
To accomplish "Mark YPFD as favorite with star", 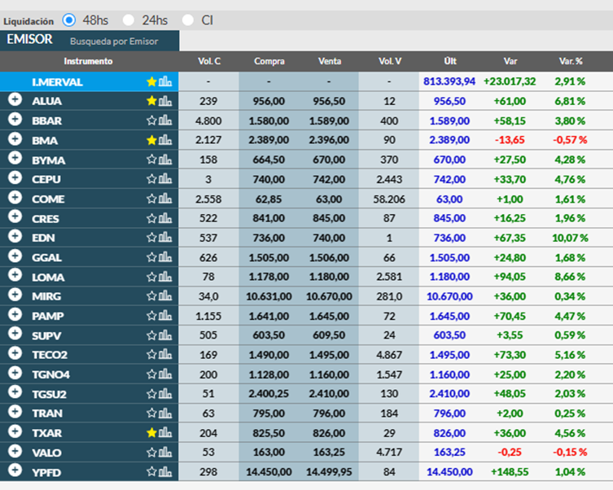I will (151, 472).
